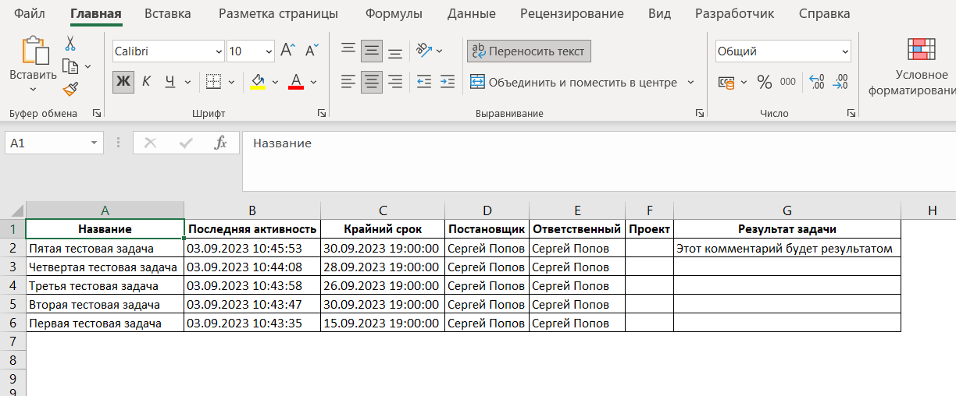Click Объединить и поместить в центре

[574, 82]
